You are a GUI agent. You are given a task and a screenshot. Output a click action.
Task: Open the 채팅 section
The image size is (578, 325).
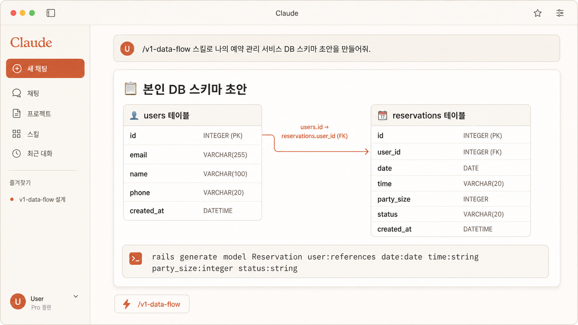[x=33, y=93]
